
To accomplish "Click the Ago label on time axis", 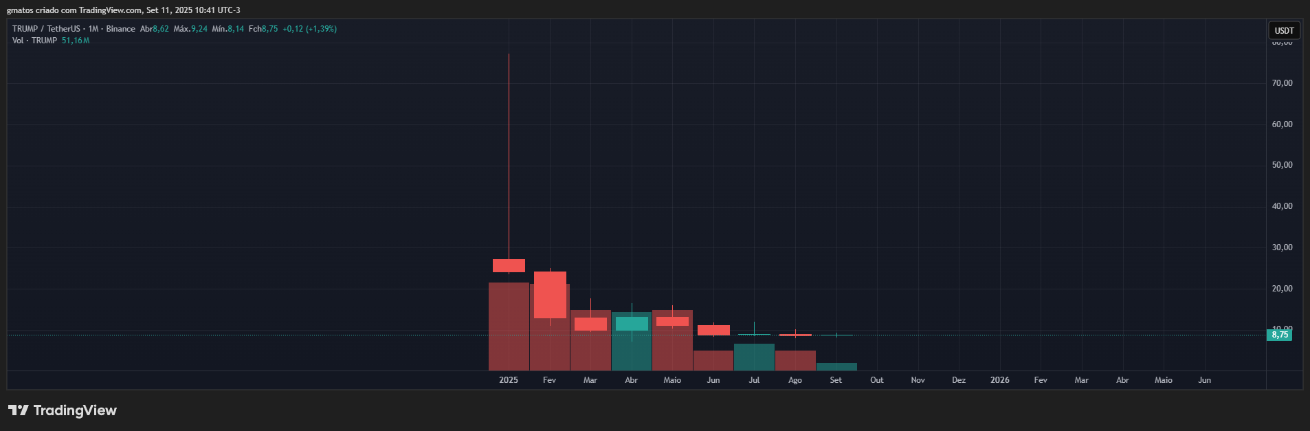I will pyautogui.click(x=795, y=380).
